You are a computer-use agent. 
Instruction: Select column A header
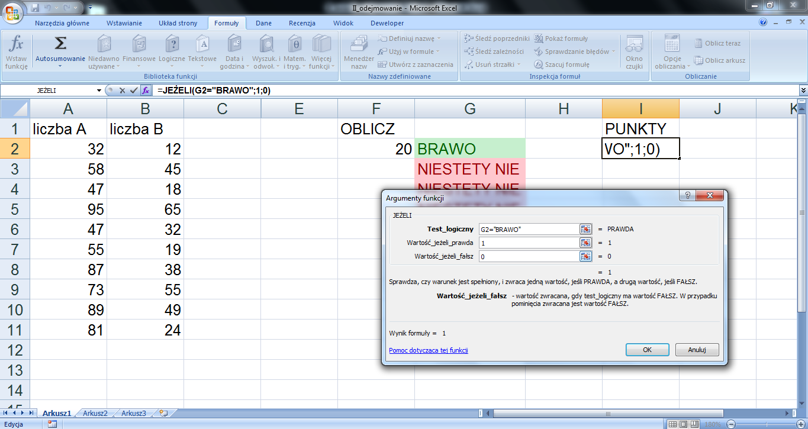(x=68, y=109)
